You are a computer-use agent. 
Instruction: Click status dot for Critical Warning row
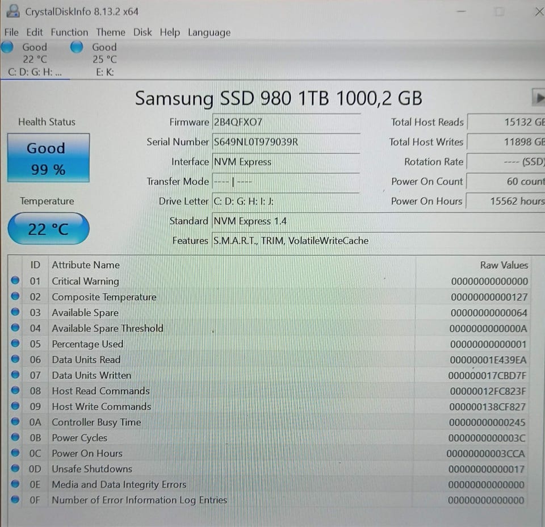point(15,280)
